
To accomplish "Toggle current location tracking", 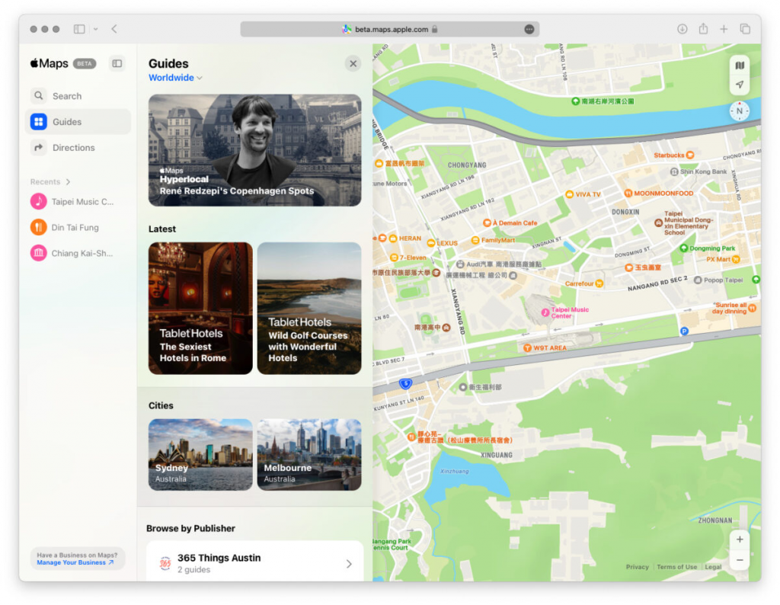I will click(739, 85).
